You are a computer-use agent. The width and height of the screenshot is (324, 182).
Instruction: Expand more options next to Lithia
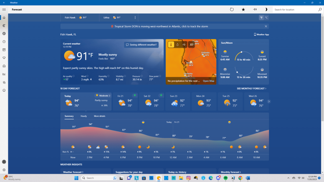135,18
